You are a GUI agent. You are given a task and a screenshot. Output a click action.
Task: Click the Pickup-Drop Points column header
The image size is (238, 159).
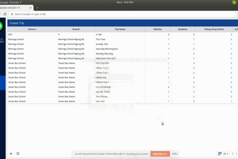214,29
